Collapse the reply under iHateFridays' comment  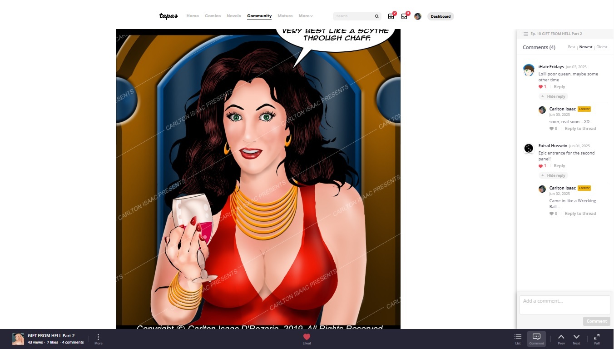click(x=553, y=96)
